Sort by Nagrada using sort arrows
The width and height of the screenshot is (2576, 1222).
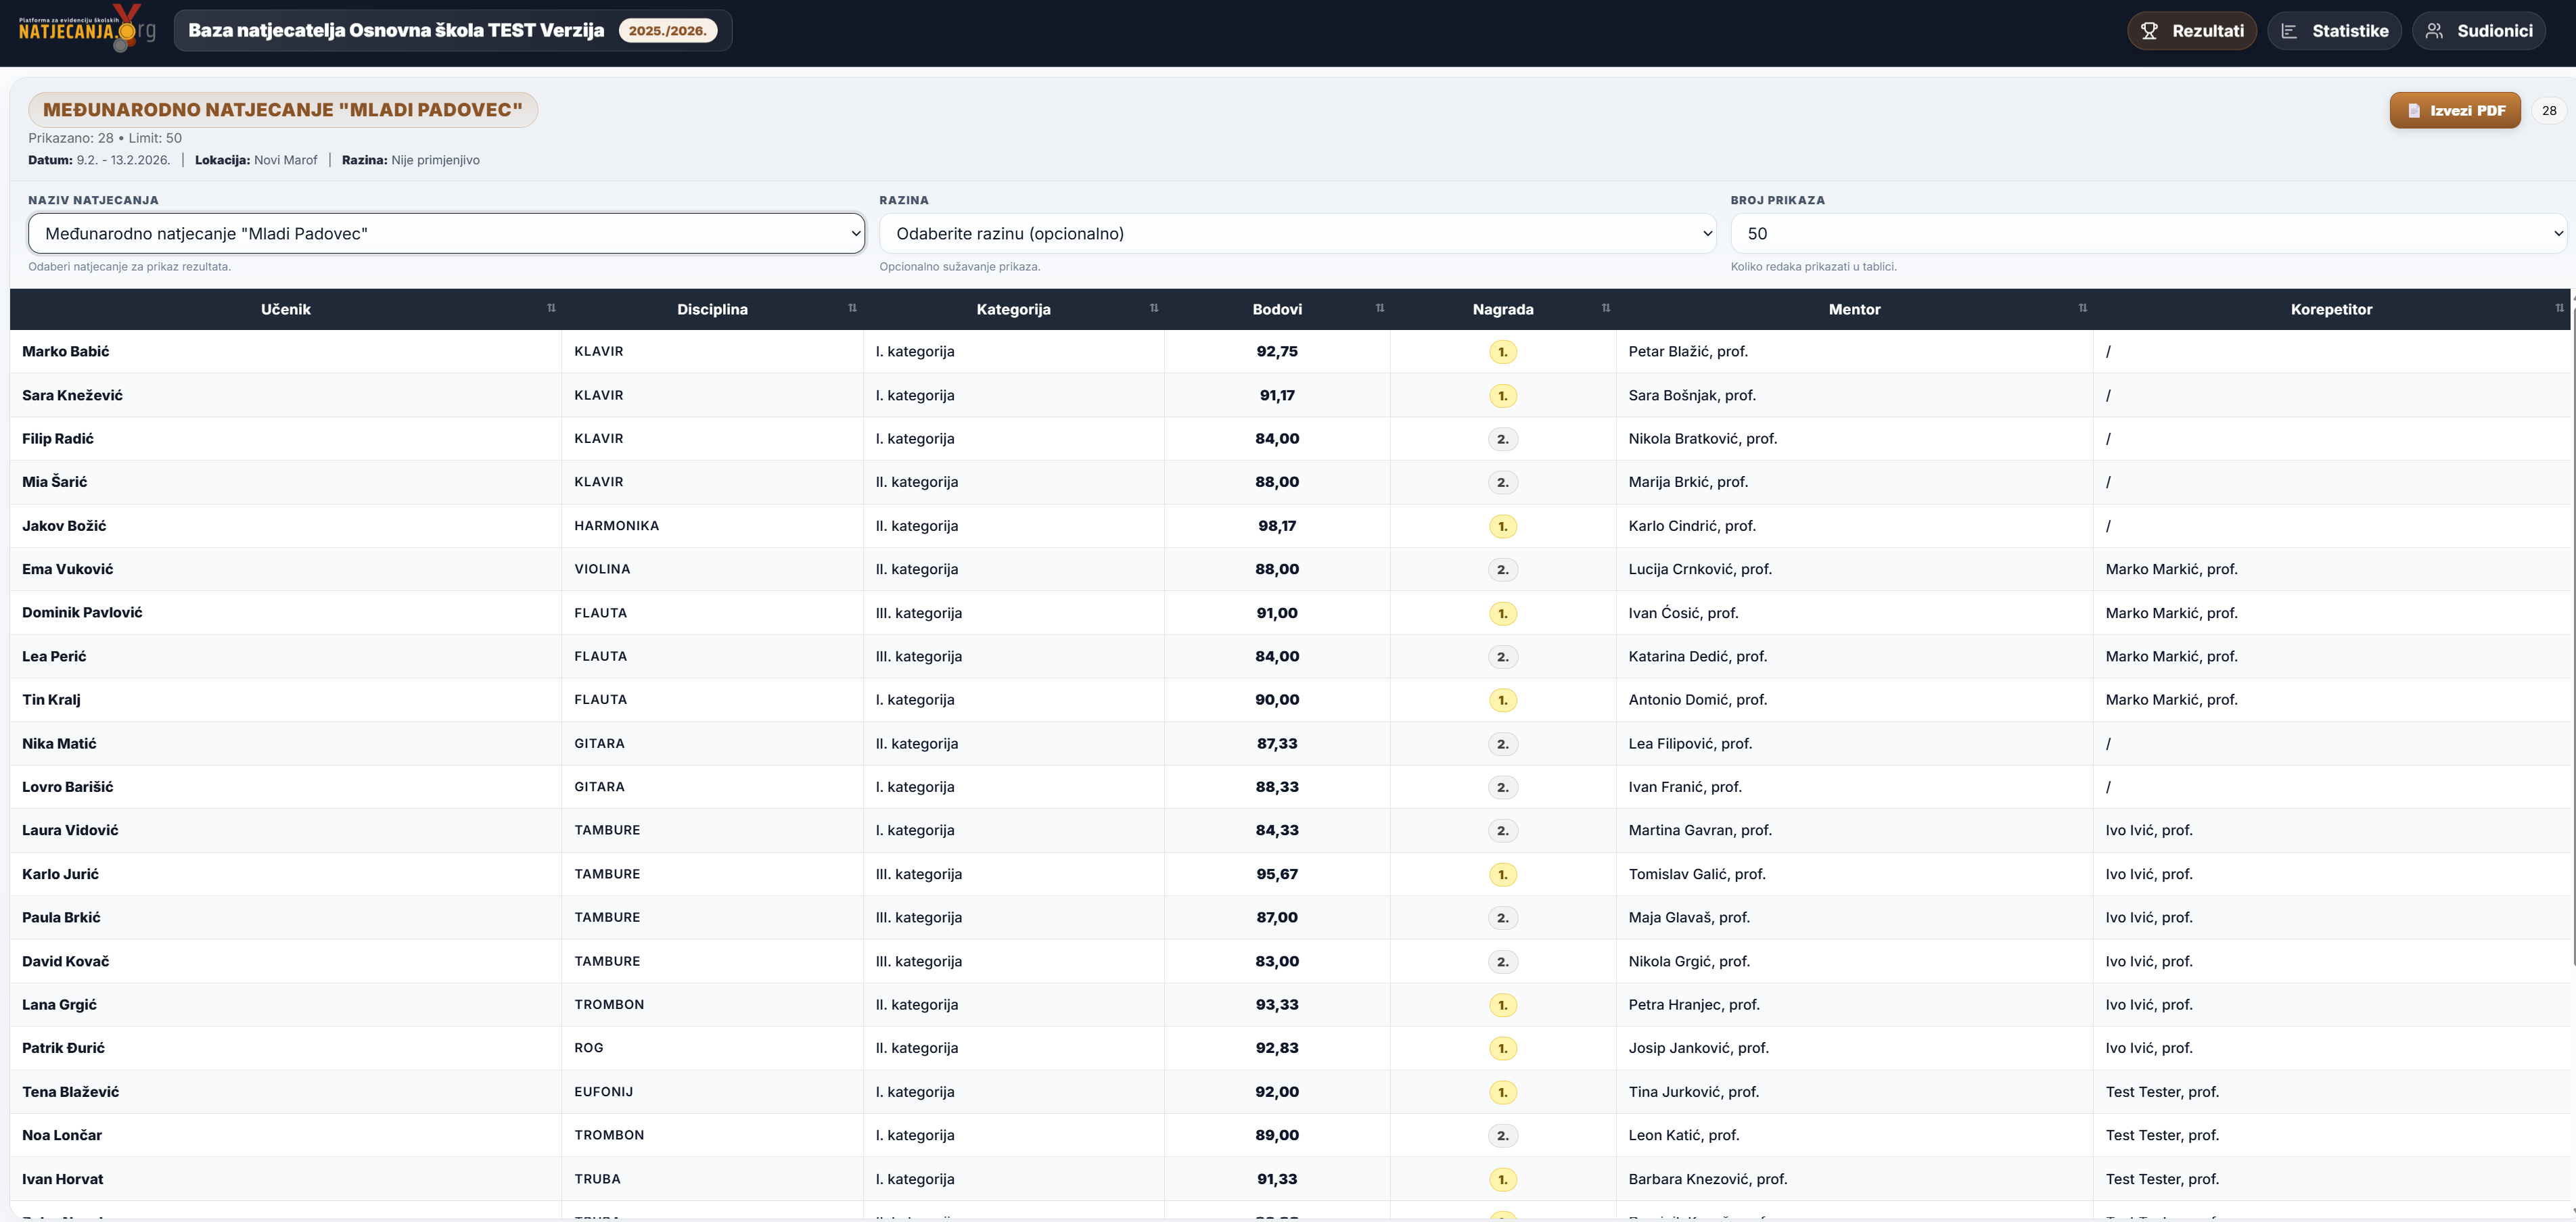point(1606,308)
